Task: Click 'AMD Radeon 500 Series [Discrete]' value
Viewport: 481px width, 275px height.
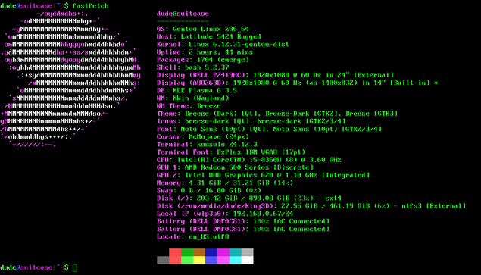Action: [x=249, y=167]
